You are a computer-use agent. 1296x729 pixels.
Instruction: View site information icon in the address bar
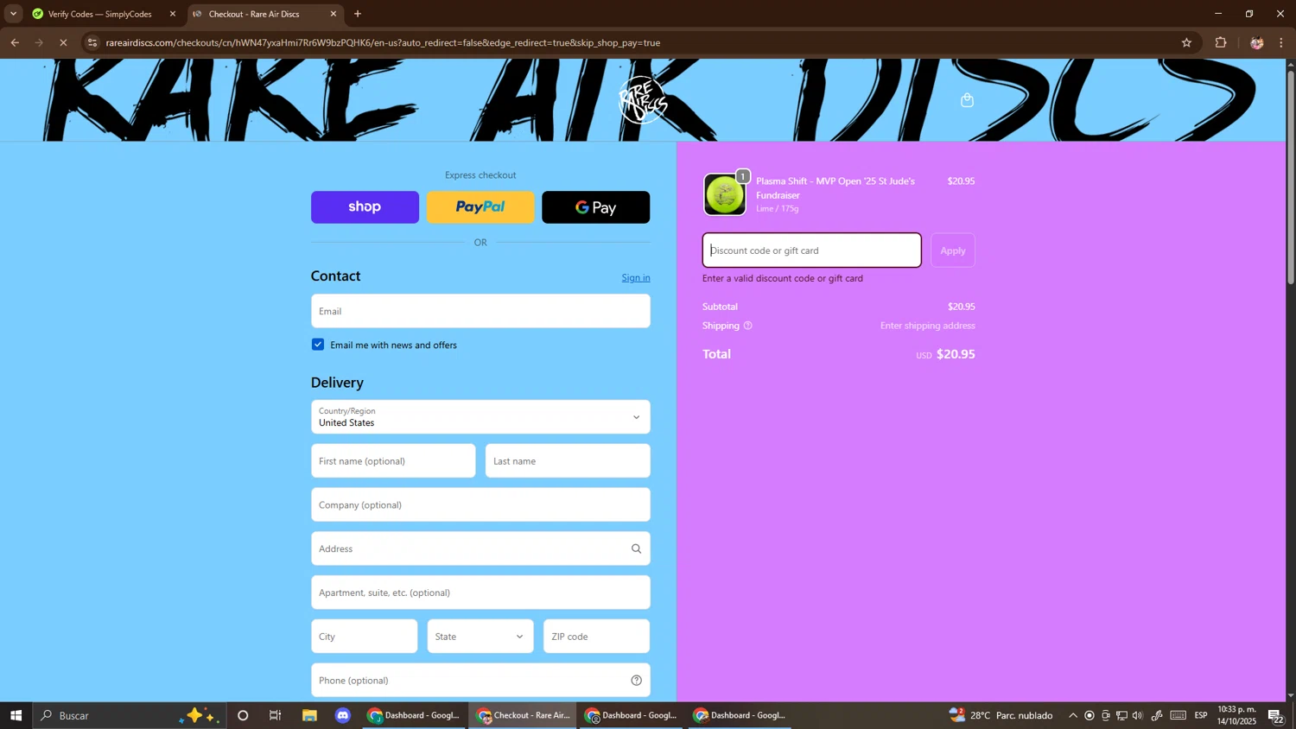[x=92, y=42]
